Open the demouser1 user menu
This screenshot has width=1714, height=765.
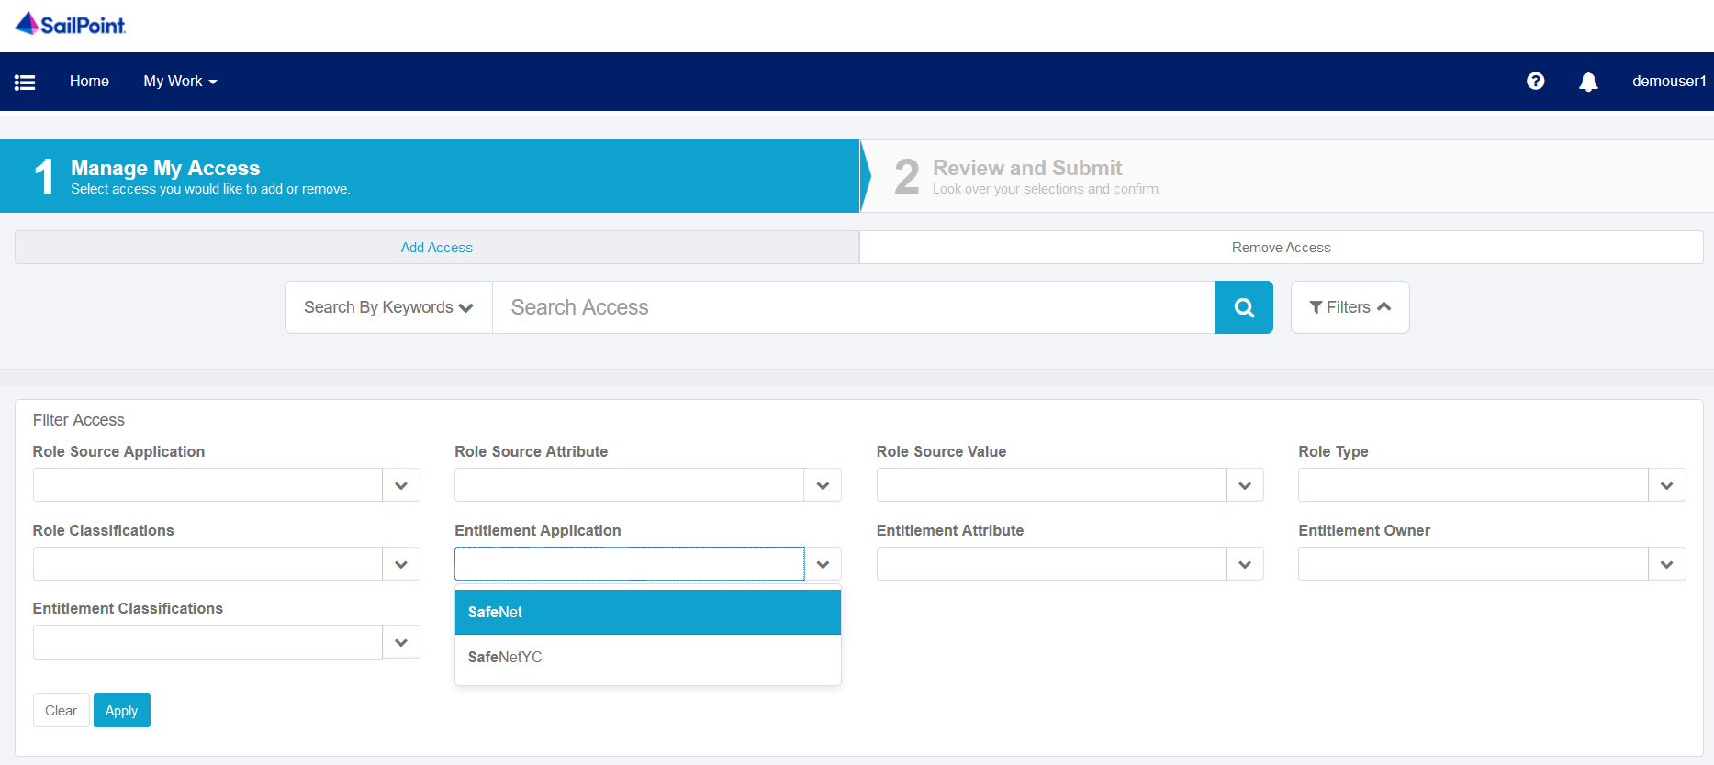[1668, 82]
